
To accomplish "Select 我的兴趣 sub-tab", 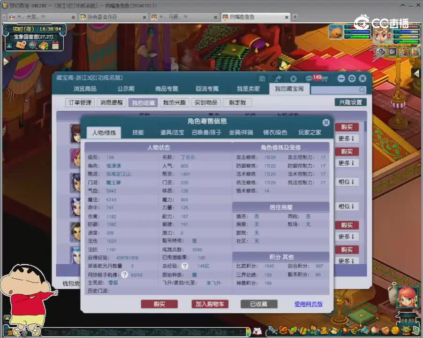I will point(174,103).
